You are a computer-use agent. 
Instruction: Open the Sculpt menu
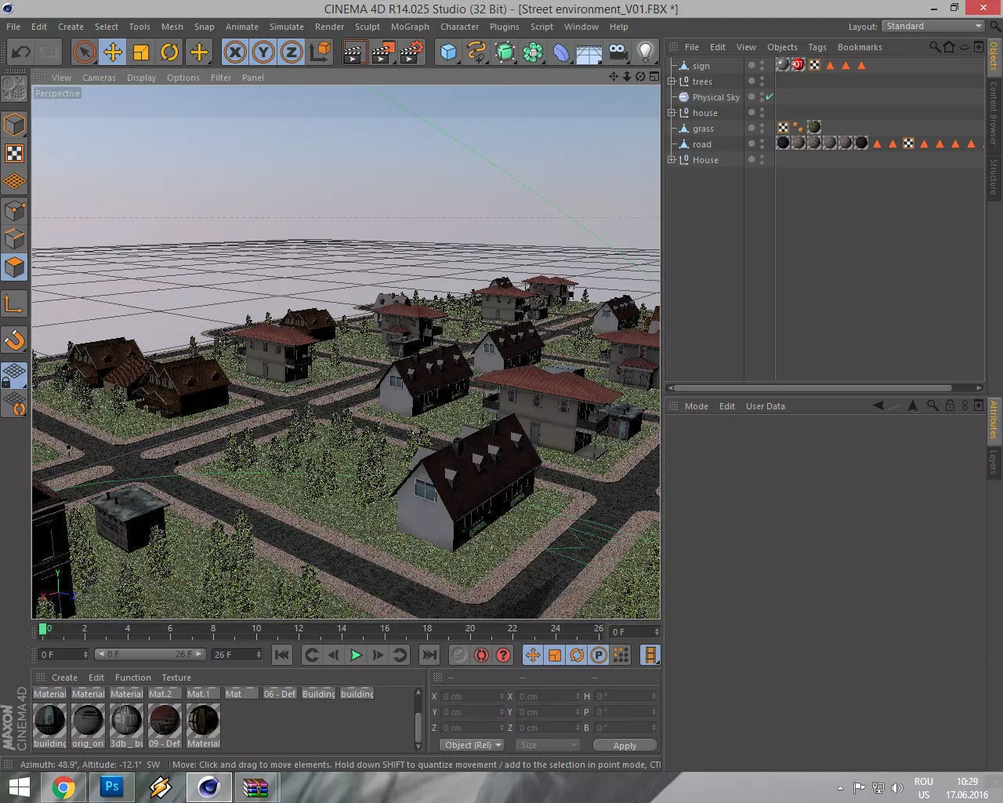pyautogui.click(x=368, y=27)
